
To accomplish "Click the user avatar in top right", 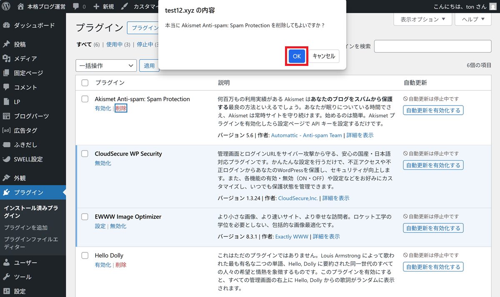I will 493,6.
